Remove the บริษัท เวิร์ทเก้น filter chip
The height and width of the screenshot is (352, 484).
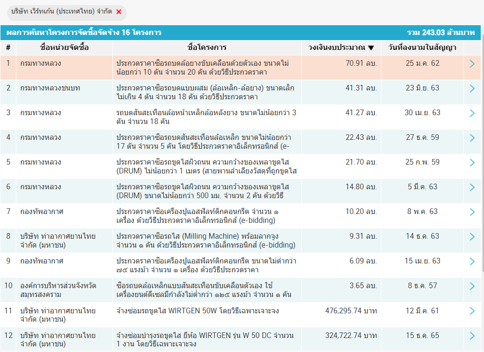[x=118, y=12]
